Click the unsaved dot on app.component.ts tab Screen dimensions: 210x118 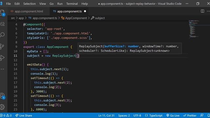[x=85, y=11]
